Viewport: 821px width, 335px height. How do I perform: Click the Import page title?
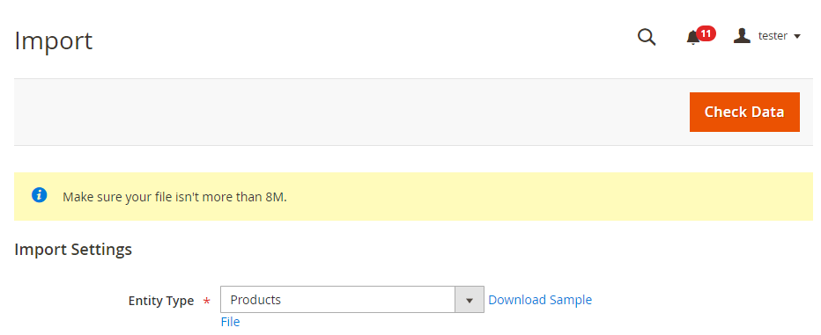click(x=54, y=40)
